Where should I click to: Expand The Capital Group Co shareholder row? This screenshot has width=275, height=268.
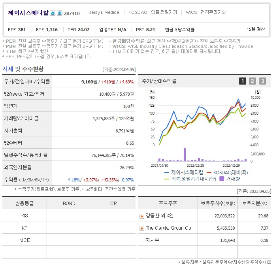pos(142,228)
